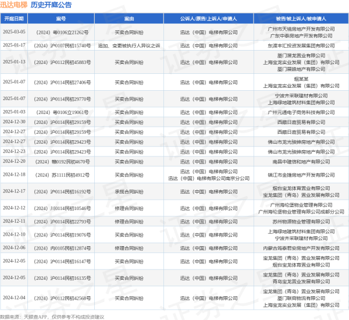Screen dimensions: 349x320
Task: Open defendant 东渫丰汇投资发展集团有限公司
Action: pyautogui.click(x=302, y=45)
